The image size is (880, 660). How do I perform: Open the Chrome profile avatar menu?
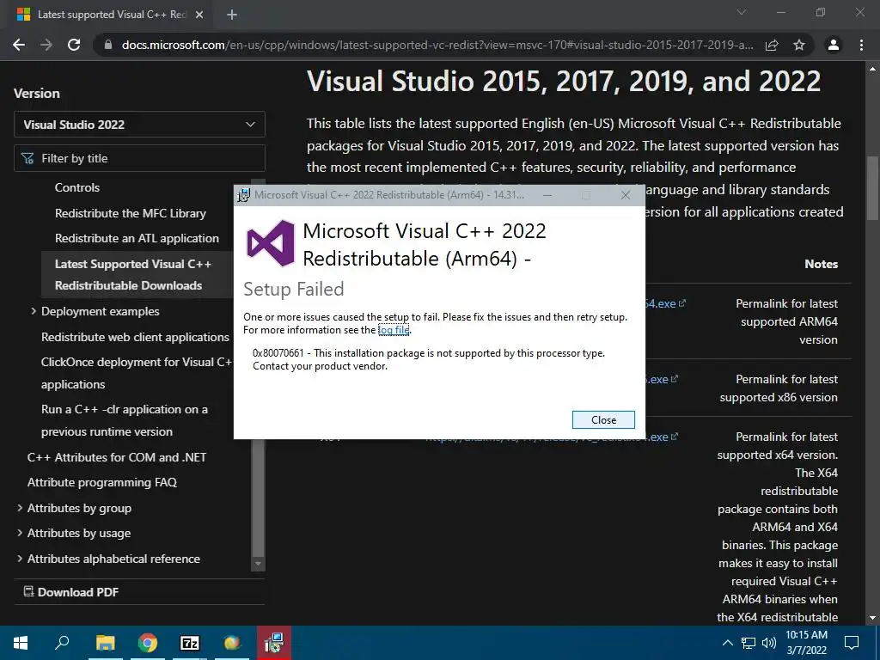pos(834,45)
